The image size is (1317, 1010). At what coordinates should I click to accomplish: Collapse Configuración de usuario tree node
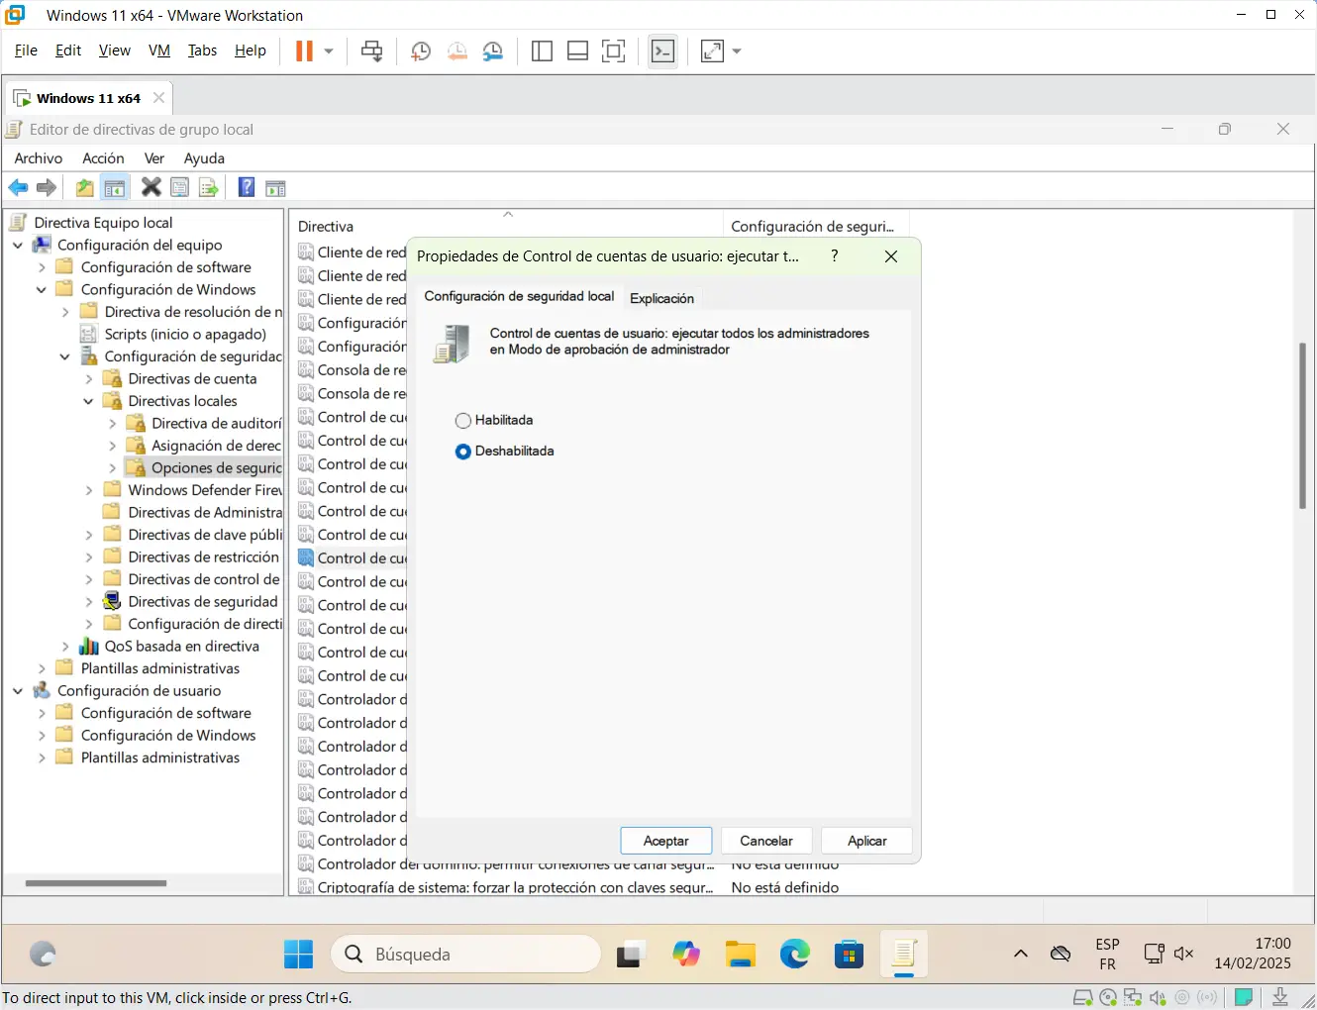(18, 690)
